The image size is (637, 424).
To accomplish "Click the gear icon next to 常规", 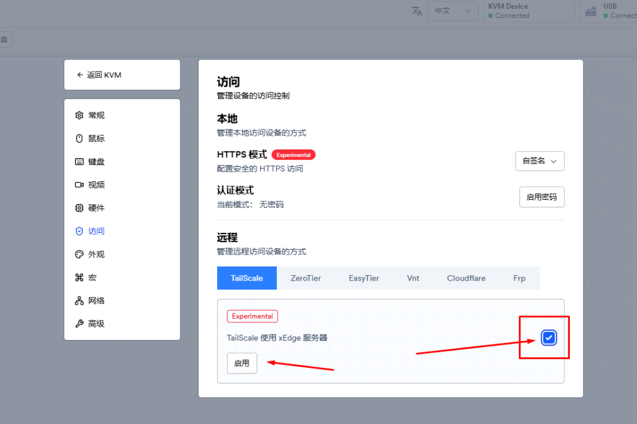I will (x=79, y=115).
